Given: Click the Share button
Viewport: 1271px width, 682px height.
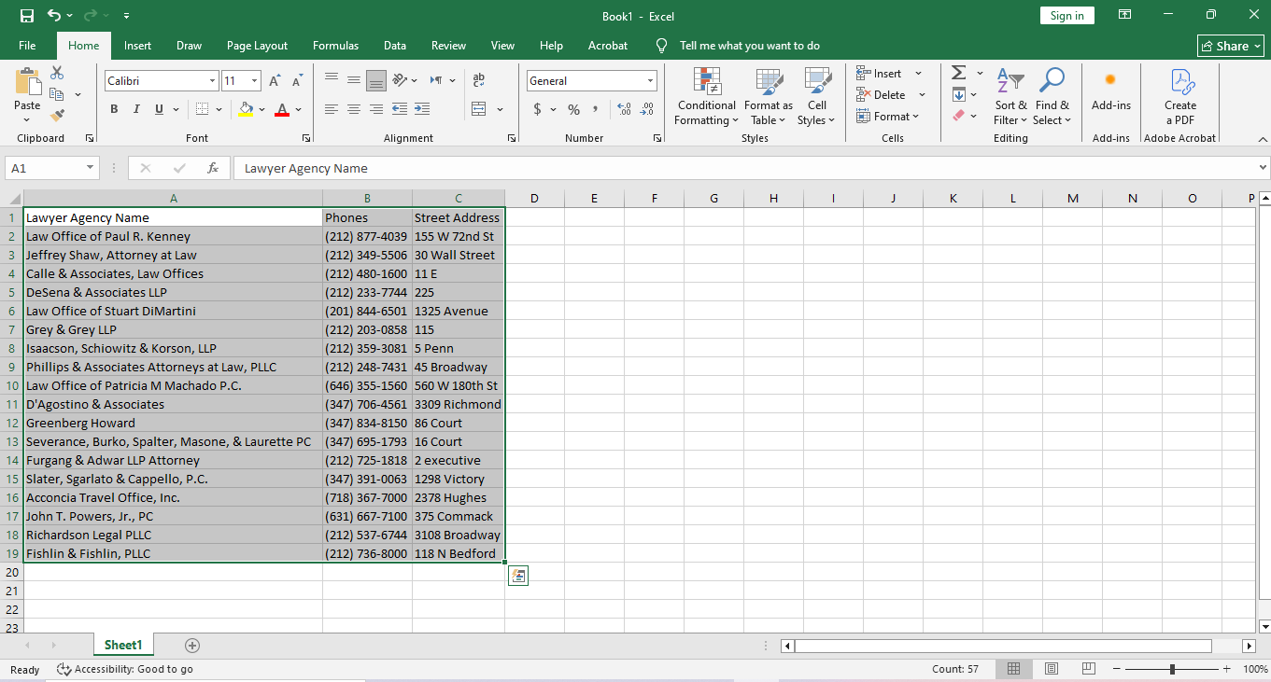Looking at the screenshot, I should pyautogui.click(x=1230, y=46).
